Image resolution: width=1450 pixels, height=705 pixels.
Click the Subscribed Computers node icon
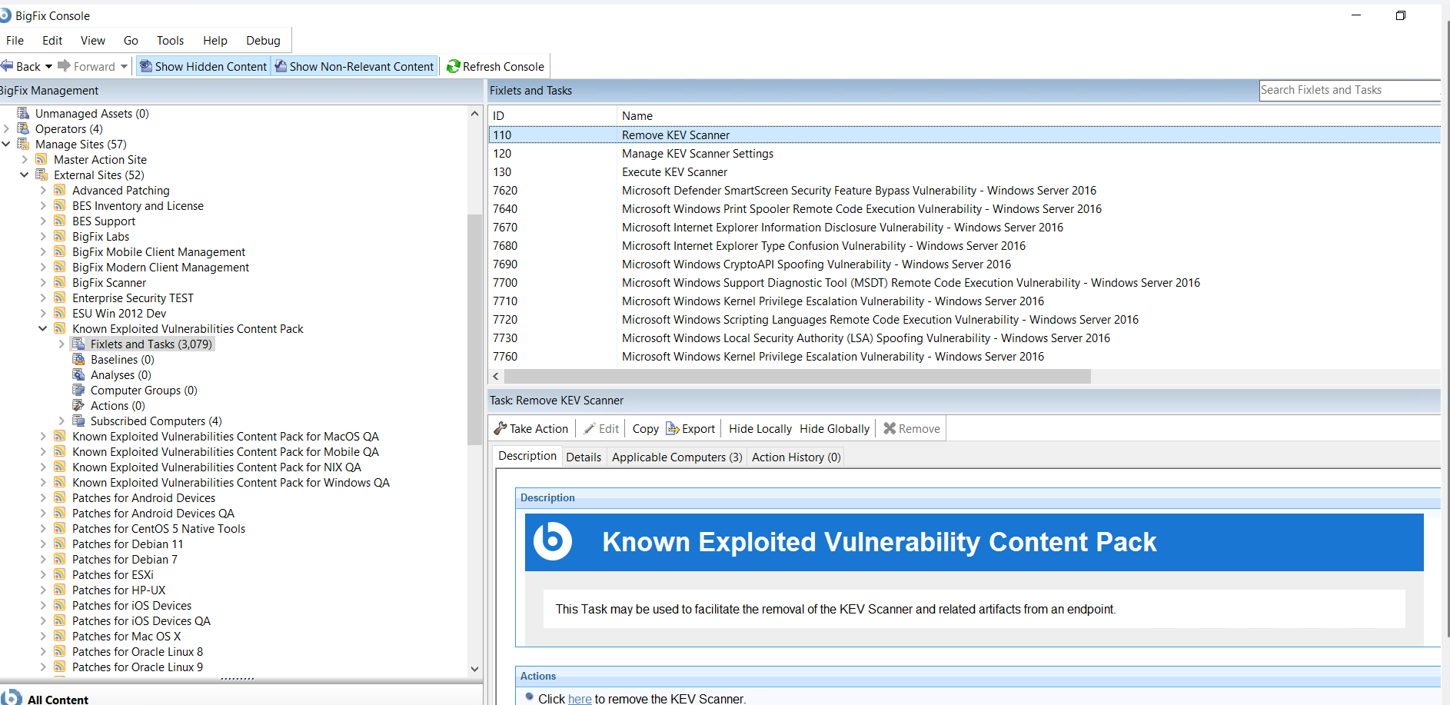(x=78, y=421)
